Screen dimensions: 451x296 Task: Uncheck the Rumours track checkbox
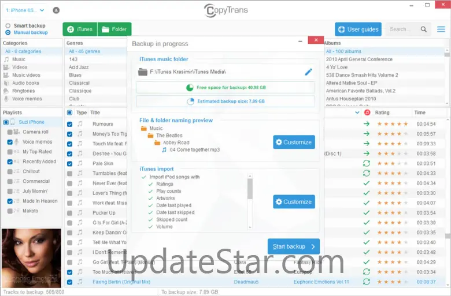tap(69, 124)
